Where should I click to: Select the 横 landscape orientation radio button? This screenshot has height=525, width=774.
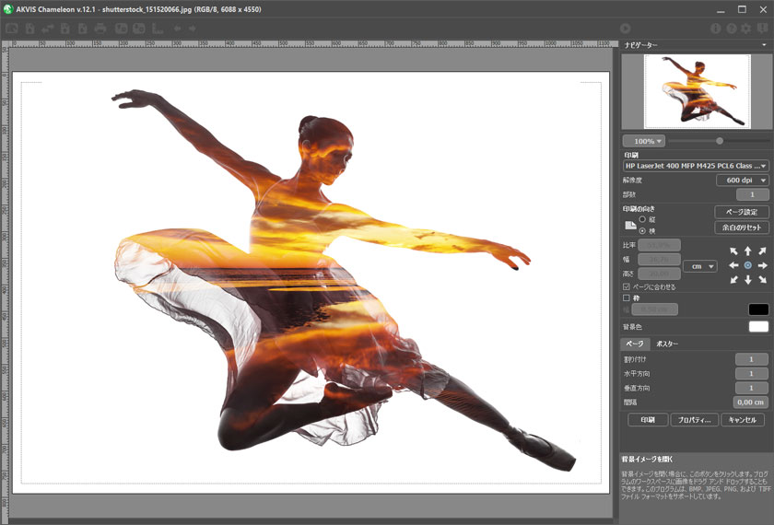(x=642, y=230)
